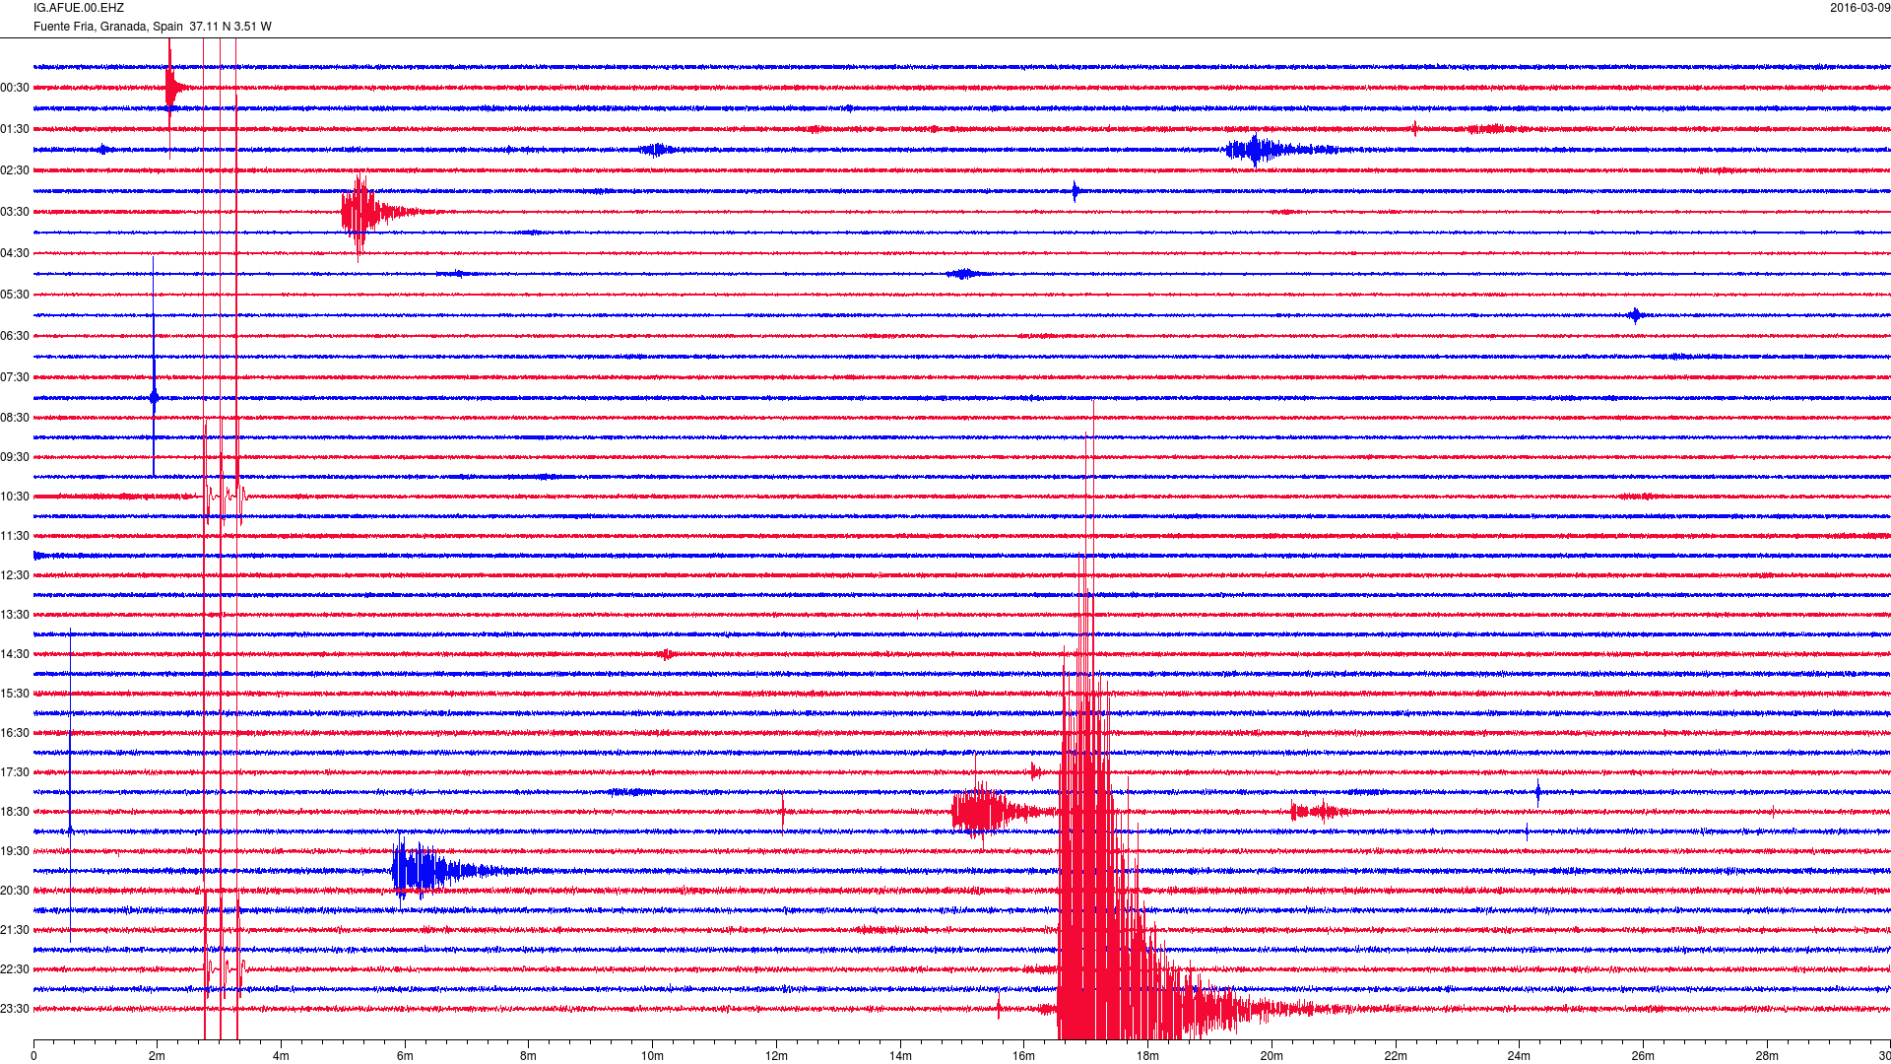1891x1064 pixels.
Task: Click the 21:30 time label
Action: click(x=15, y=930)
